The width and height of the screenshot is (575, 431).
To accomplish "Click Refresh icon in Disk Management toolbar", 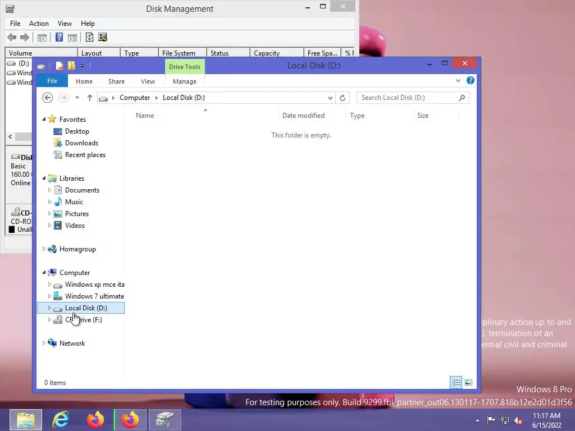I will [89, 37].
